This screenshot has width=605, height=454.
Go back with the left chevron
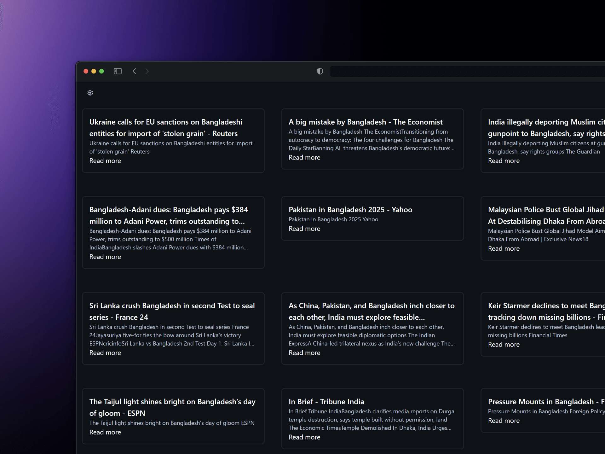135,71
